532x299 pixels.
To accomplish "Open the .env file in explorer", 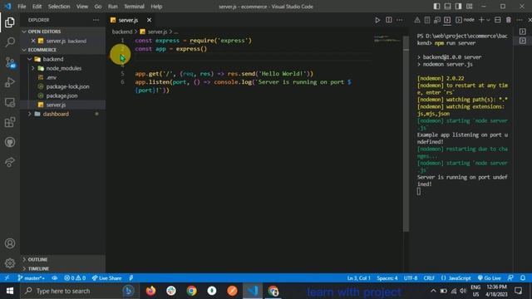I will [x=62, y=77].
